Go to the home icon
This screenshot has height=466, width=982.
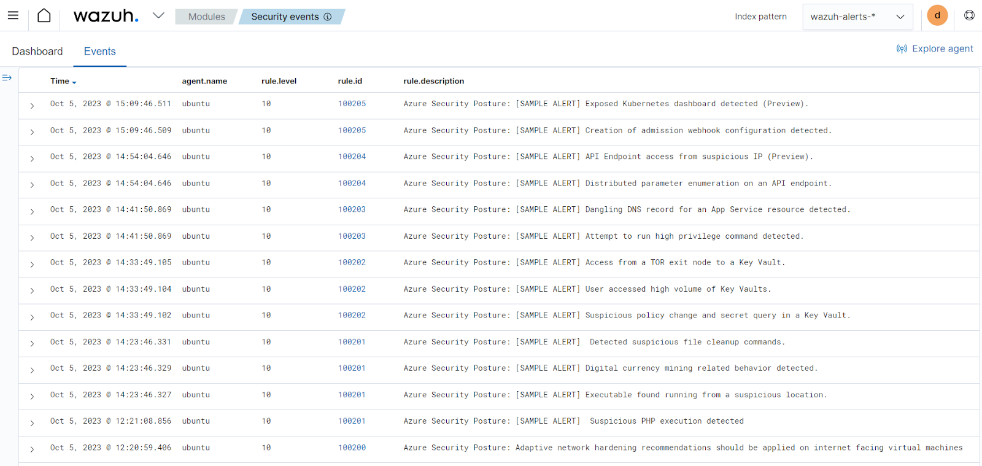[44, 15]
